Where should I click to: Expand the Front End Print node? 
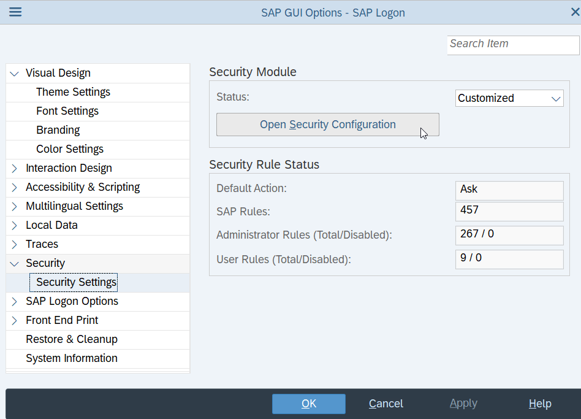point(15,320)
